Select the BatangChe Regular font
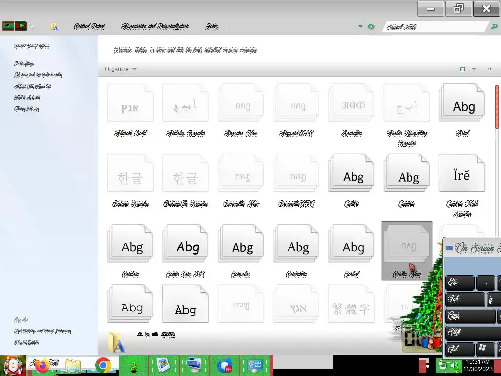Screen dimensions: 501x376 click(185, 181)
